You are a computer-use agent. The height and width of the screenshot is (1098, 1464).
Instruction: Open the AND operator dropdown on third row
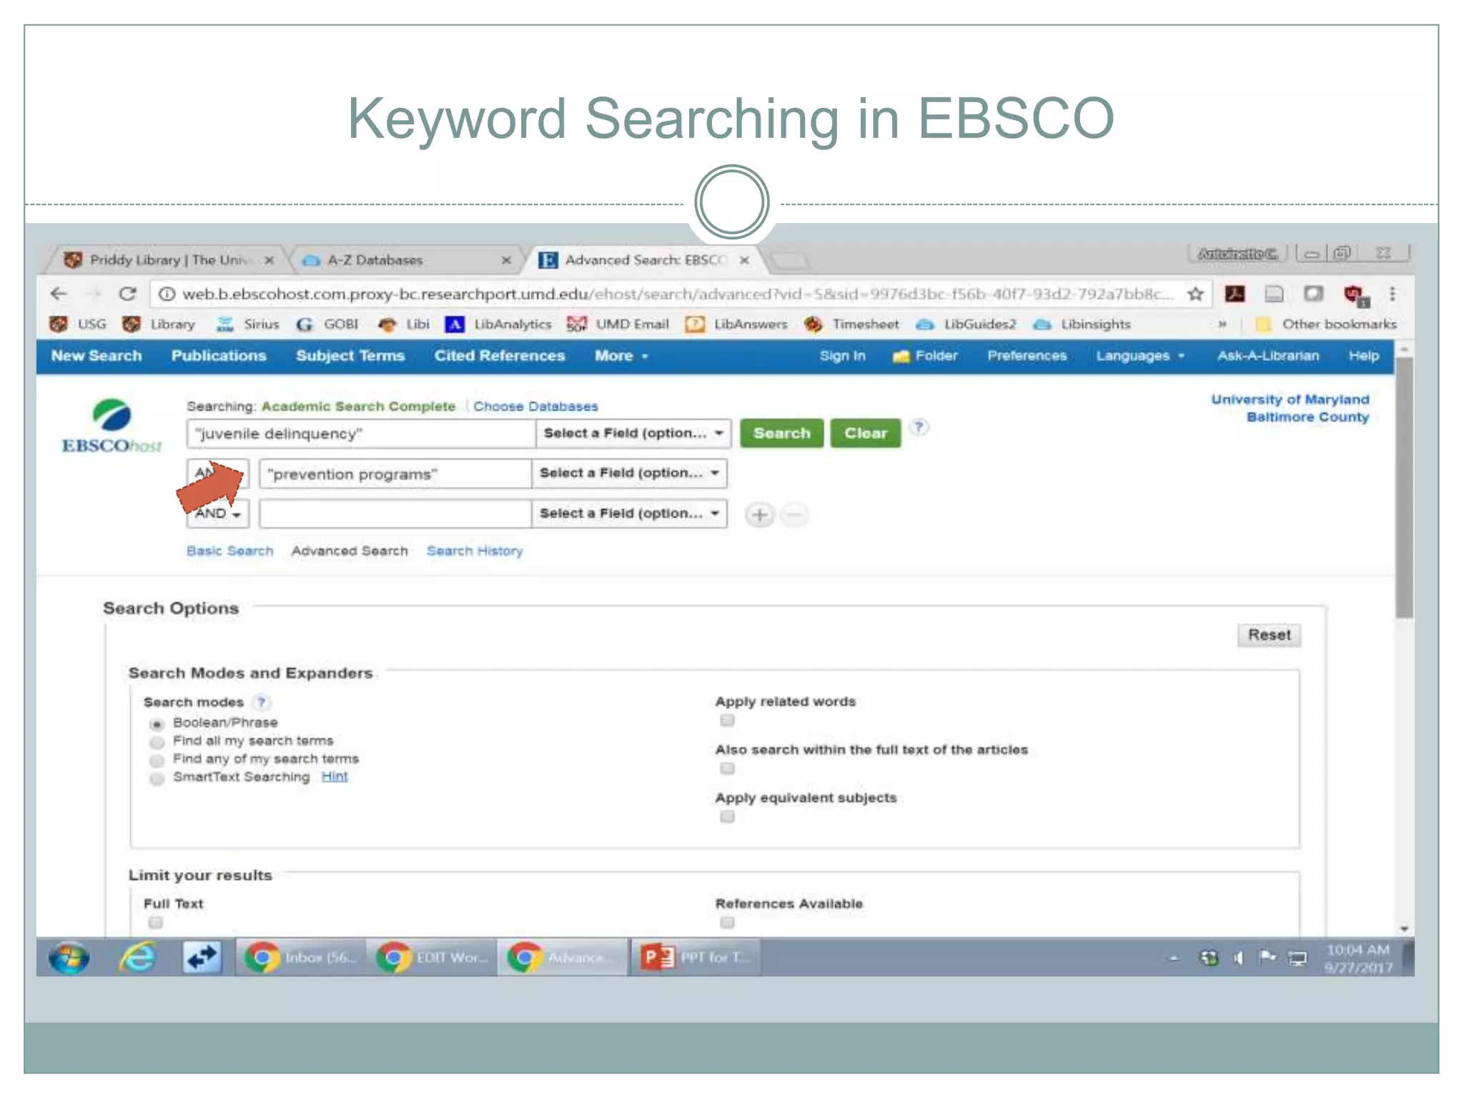(x=218, y=514)
